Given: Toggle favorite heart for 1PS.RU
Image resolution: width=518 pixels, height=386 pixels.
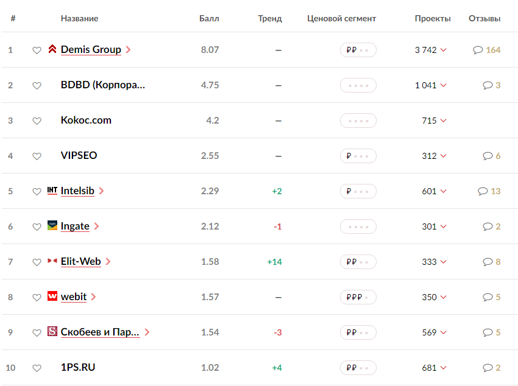Looking at the screenshot, I should 37,368.
